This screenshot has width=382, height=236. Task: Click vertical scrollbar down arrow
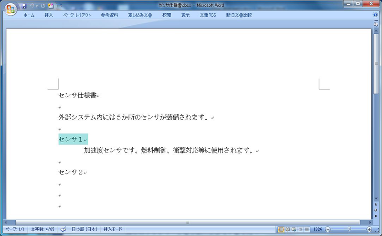[376, 199]
